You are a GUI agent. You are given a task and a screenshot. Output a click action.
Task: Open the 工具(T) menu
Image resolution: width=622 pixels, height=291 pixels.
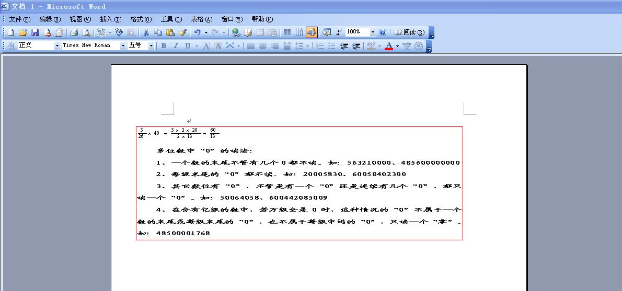pos(171,19)
